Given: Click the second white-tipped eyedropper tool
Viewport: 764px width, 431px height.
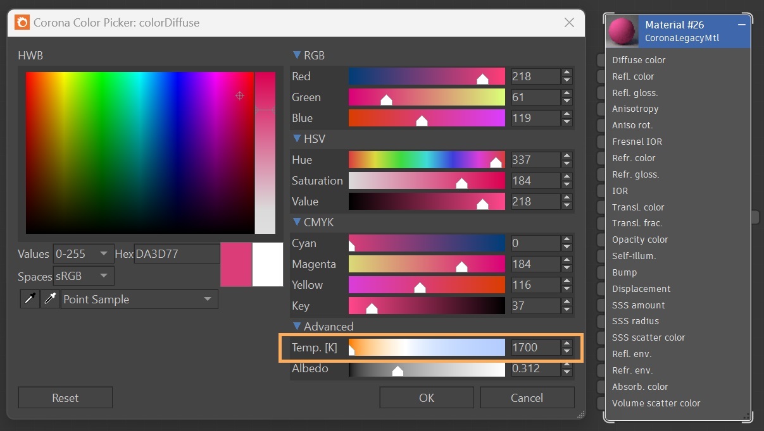Looking at the screenshot, I should [x=50, y=300].
